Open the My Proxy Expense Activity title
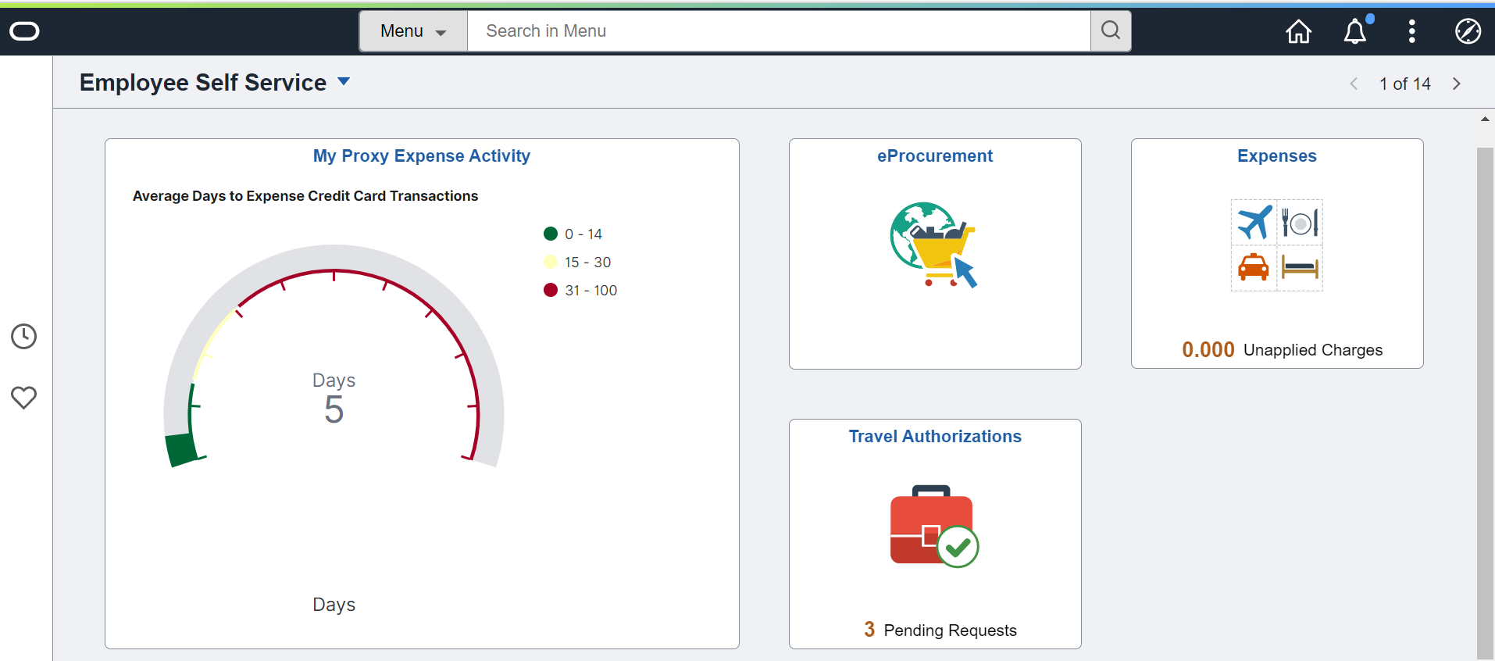 pyautogui.click(x=422, y=156)
